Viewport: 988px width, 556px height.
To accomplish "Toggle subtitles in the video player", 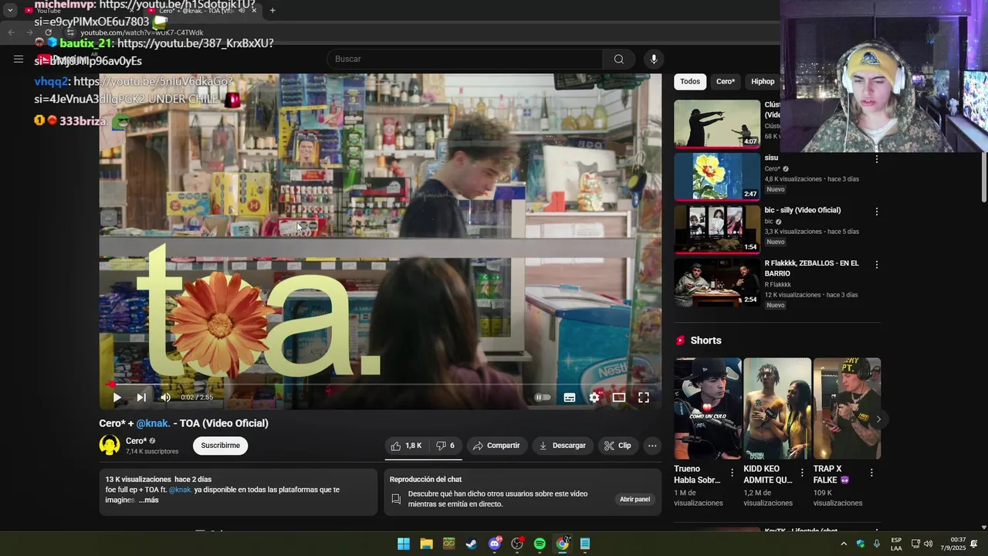I will (570, 398).
